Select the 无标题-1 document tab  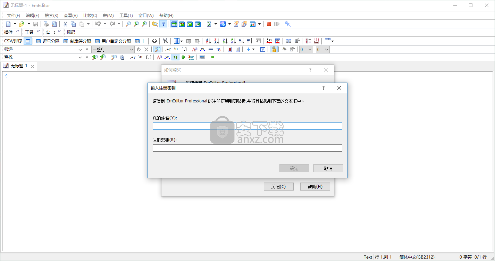click(x=19, y=66)
